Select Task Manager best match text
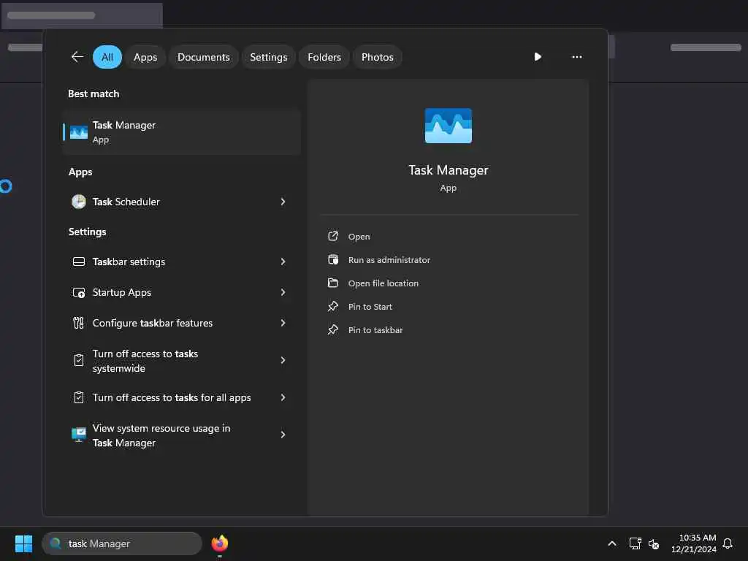748x561 pixels. [x=124, y=125]
